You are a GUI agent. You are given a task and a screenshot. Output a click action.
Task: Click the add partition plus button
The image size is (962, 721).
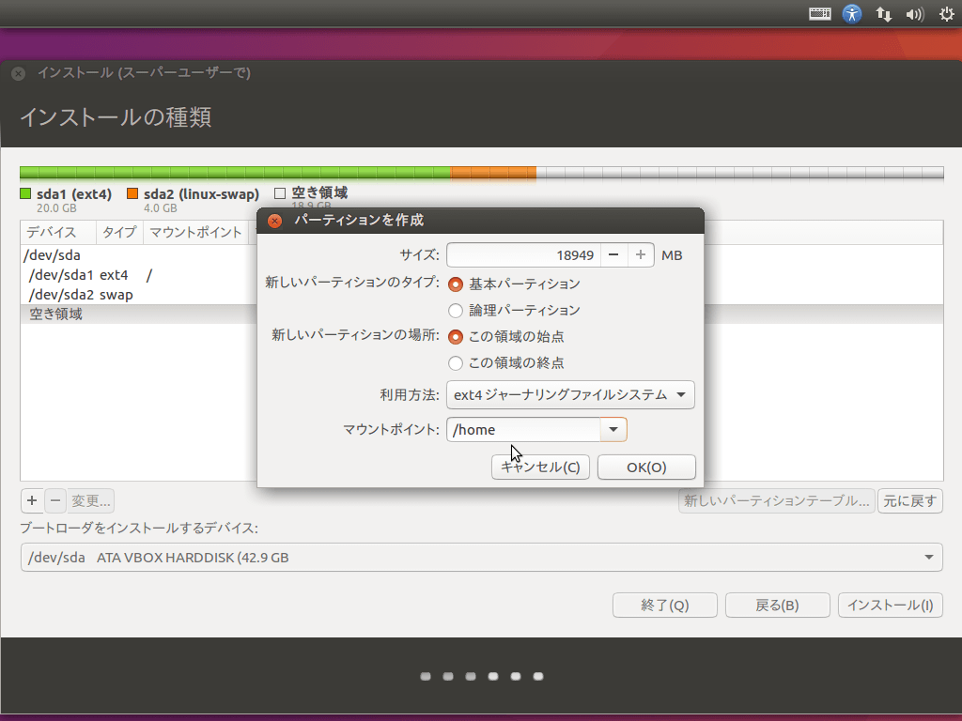click(31, 500)
